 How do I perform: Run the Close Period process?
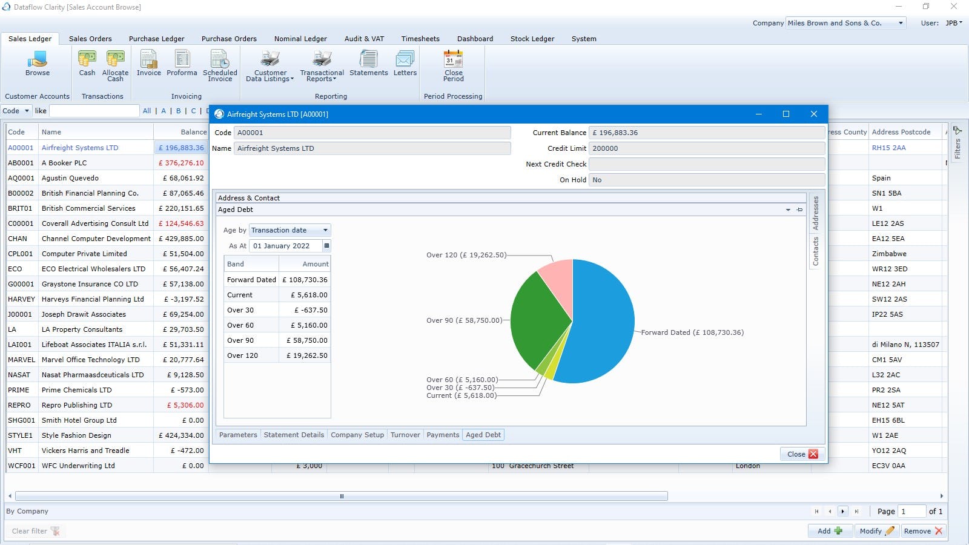(x=453, y=65)
